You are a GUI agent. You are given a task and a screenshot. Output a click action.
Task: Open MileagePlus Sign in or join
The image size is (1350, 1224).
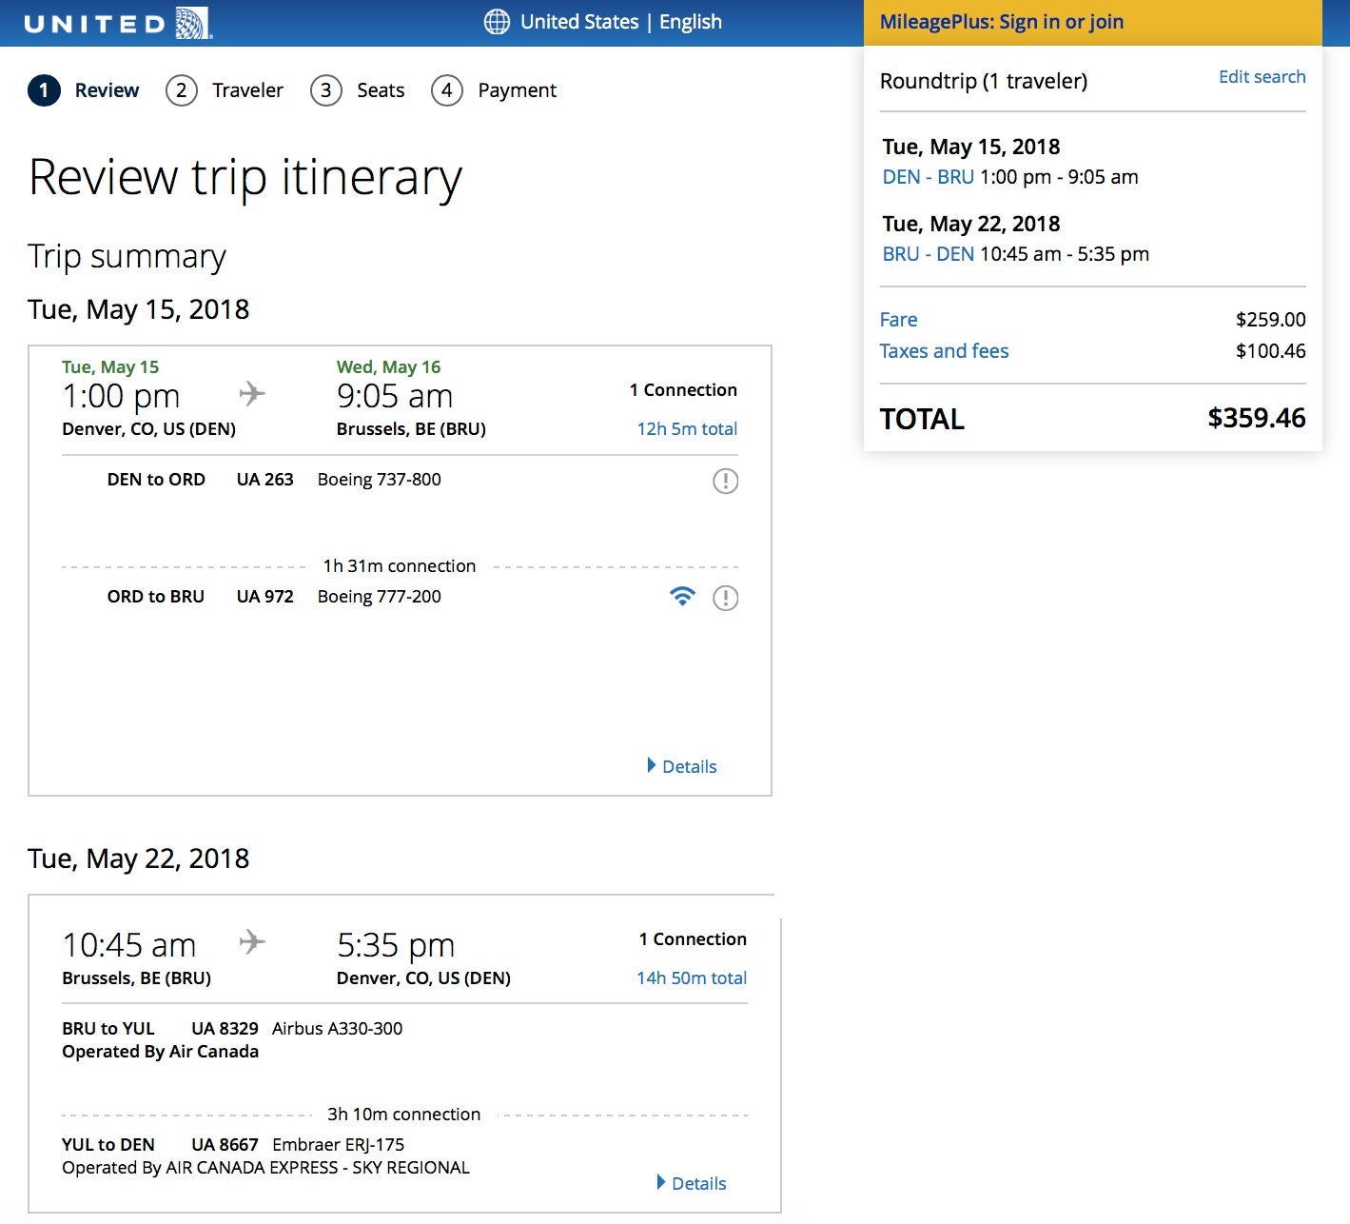coord(1001,22)
